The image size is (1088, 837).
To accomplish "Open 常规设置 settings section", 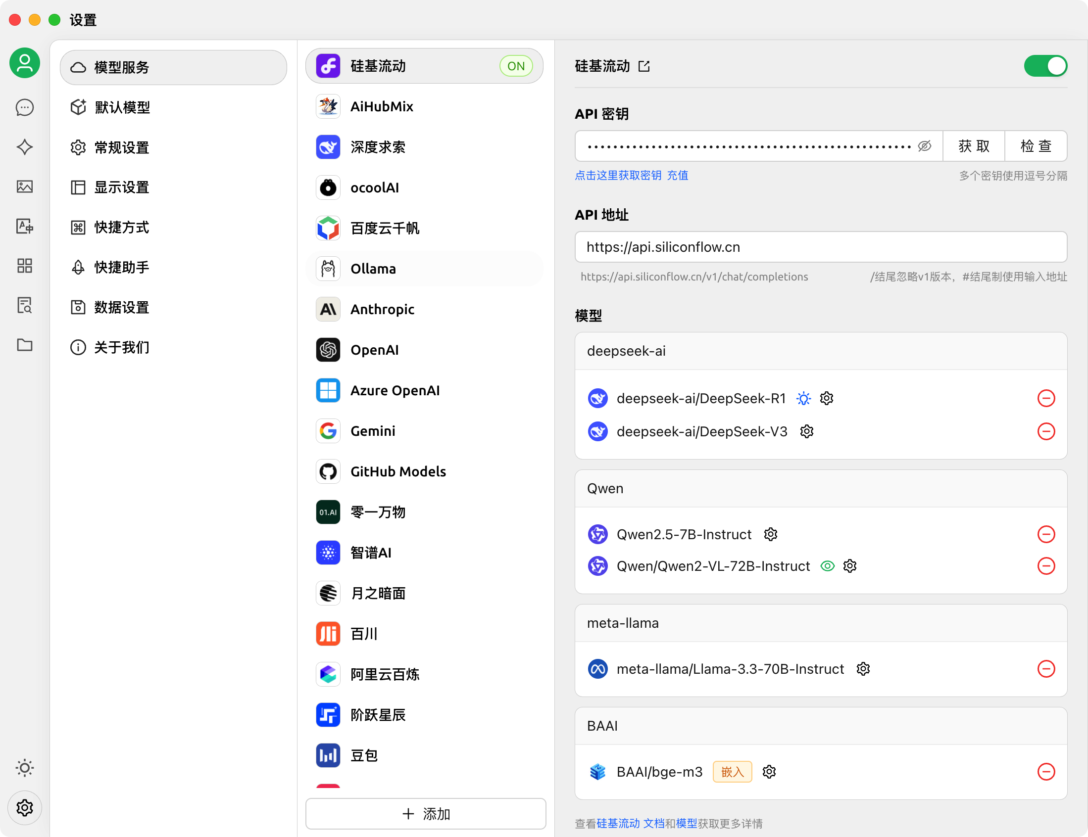I will tap(173, 147).
